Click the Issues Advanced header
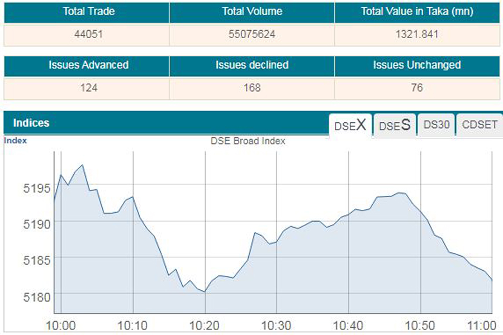The width and height of the screenshot is (503, 335). pos(88,65)
